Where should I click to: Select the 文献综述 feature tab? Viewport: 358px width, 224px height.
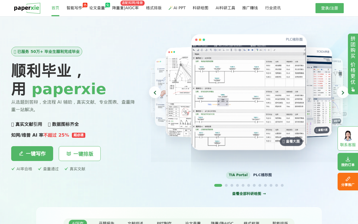(135, 223)
